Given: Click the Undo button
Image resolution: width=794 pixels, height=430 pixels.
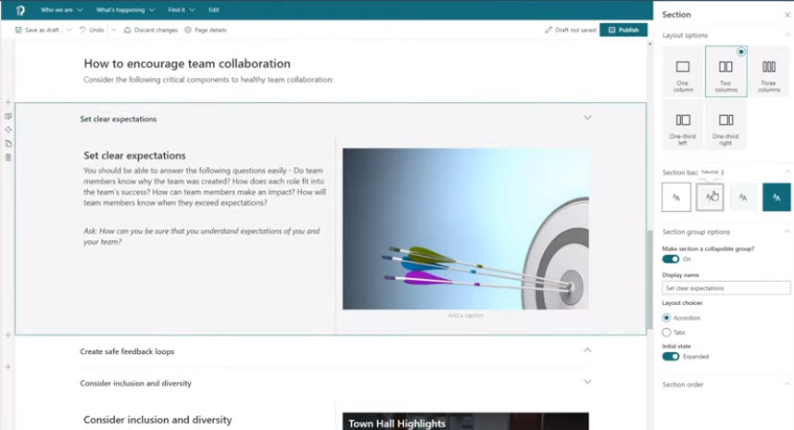Looking at the screenshot, I should (92, 30).
